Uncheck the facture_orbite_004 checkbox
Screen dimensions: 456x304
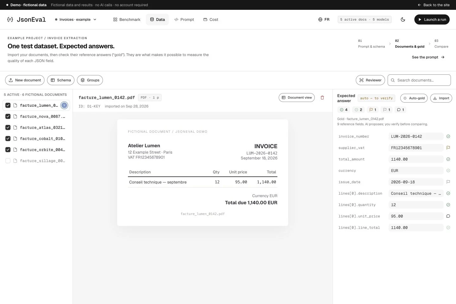coord(8,150)
